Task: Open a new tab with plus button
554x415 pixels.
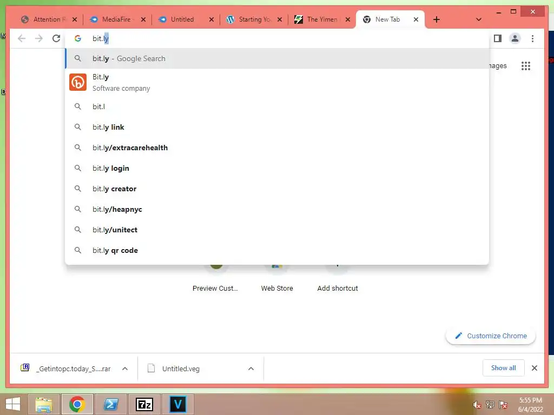Action: [437, 19]
